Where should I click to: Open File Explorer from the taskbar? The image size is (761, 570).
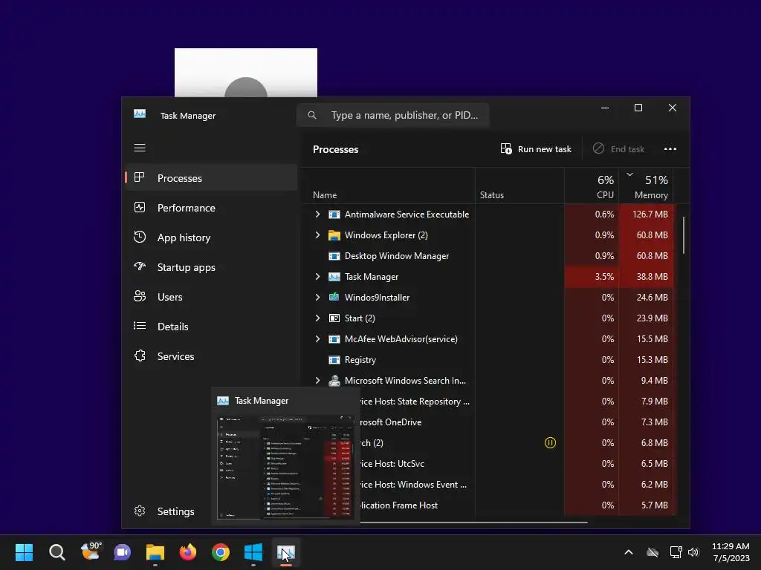[x=155, y=552]
